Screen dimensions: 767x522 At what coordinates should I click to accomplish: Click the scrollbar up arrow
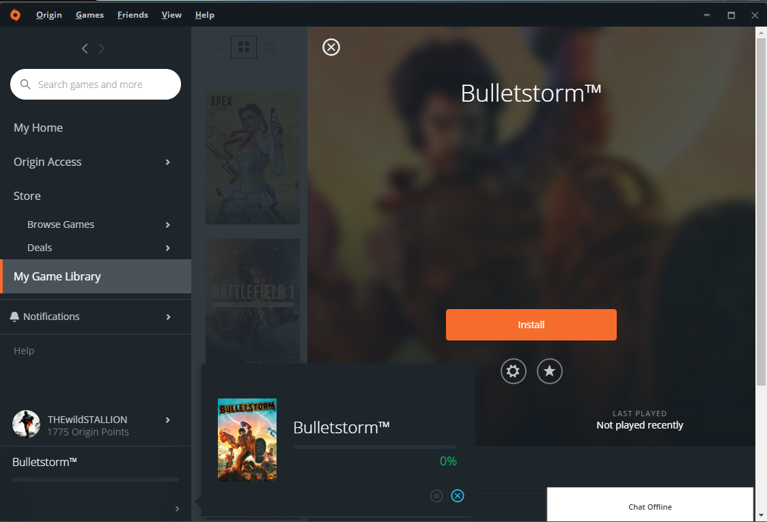click(761, 33)
